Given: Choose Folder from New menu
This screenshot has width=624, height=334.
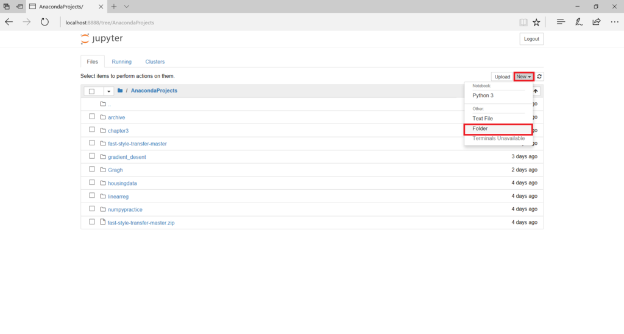Looking at the screenshot, I should (498, 129).
